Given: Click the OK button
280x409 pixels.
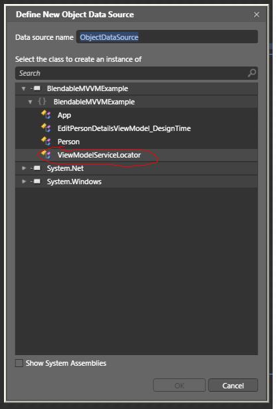Looking at the screenshot, I should 179,385.
